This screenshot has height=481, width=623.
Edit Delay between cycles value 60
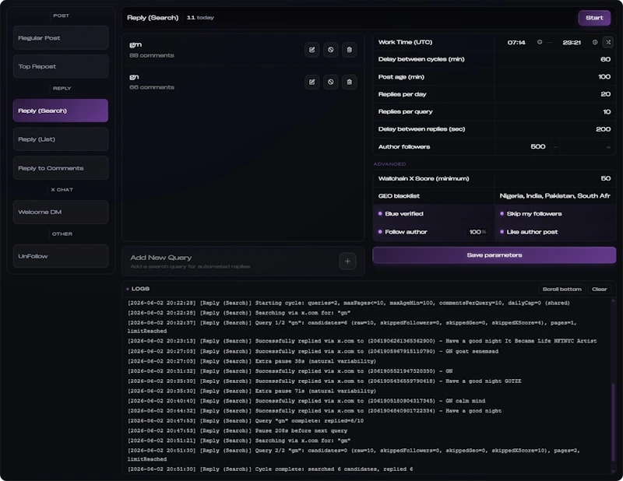point(554,59)
